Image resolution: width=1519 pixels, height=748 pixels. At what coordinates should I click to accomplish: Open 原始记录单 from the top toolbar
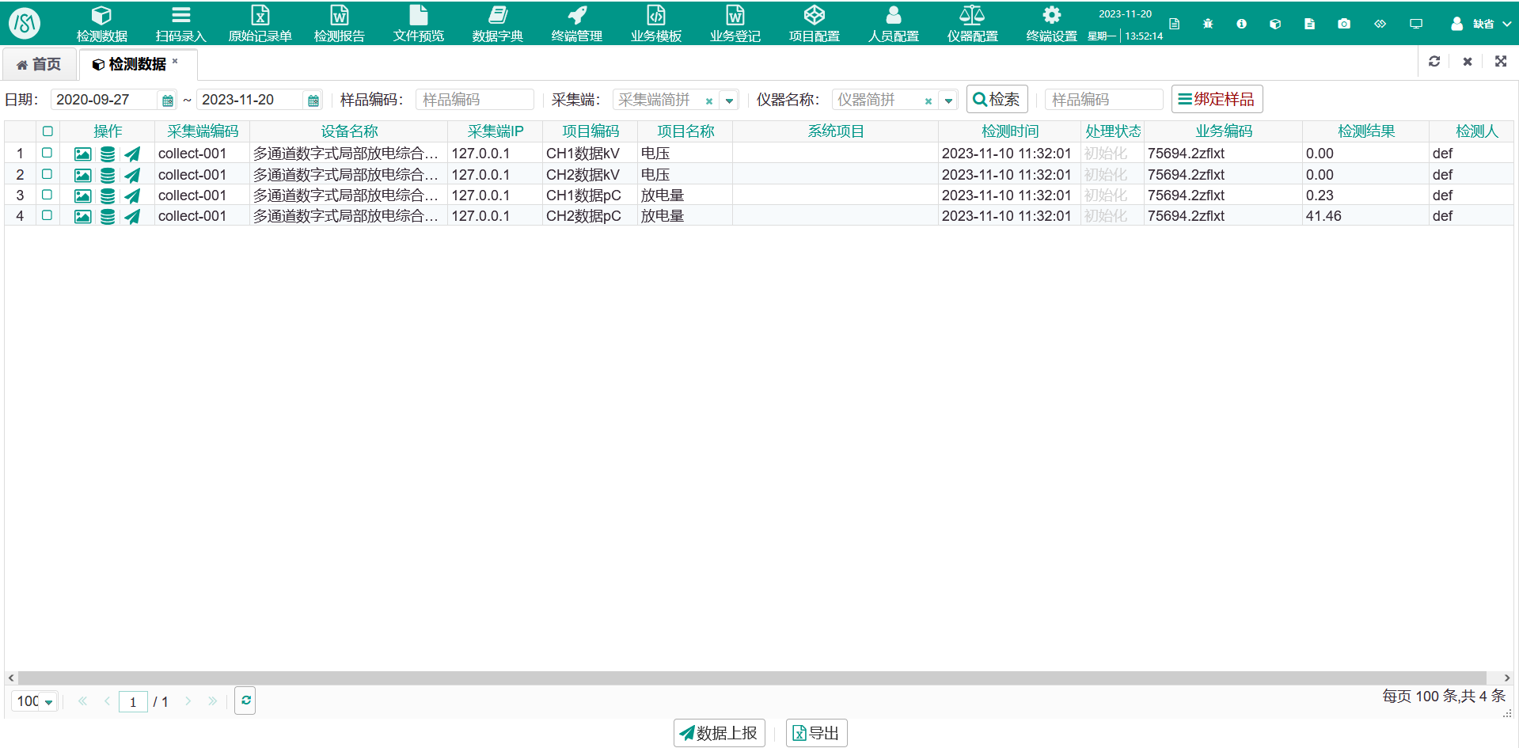tap(260, 24)
